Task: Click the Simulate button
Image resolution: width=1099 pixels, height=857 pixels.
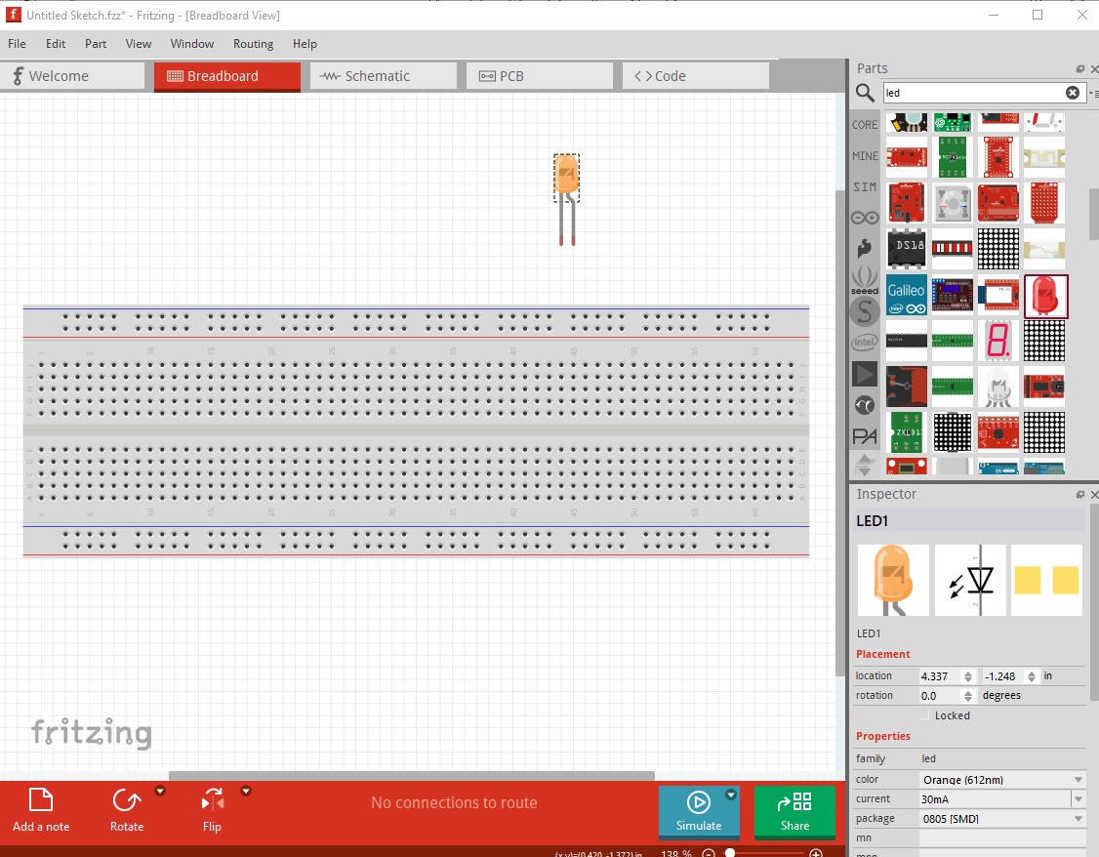Action: click(699, 811)
